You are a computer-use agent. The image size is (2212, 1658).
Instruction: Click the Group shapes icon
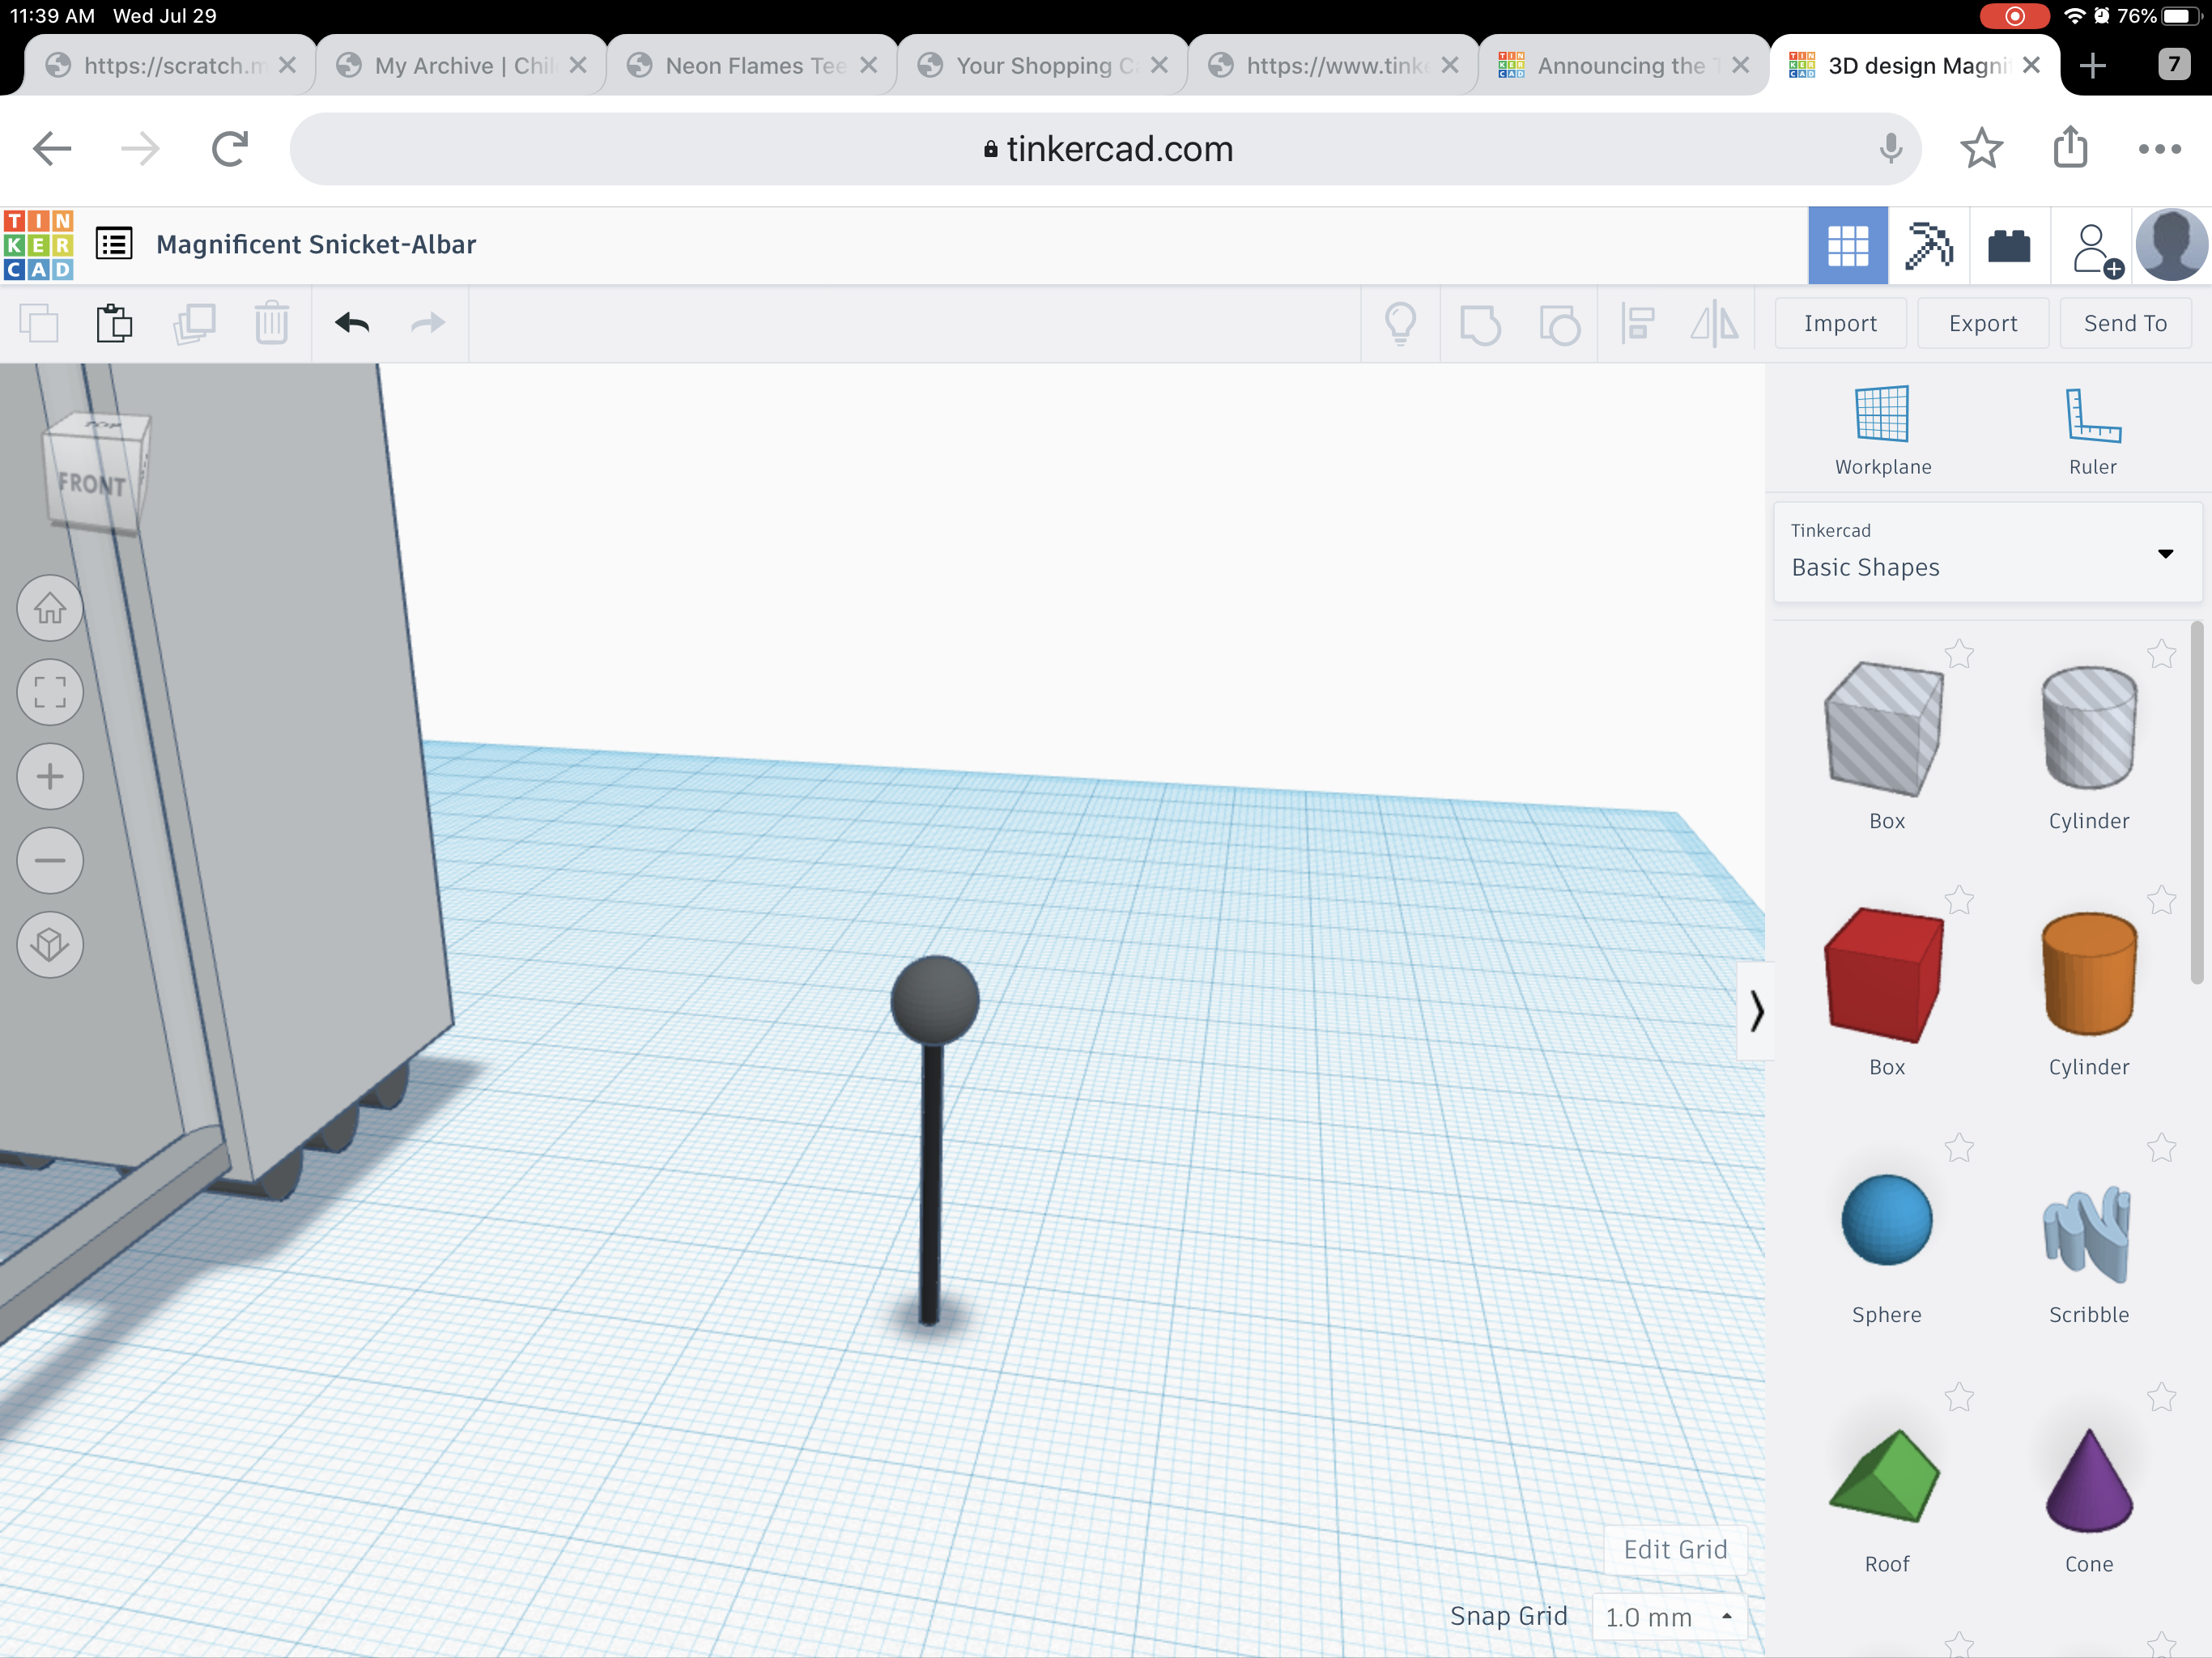click(1480, 324)
